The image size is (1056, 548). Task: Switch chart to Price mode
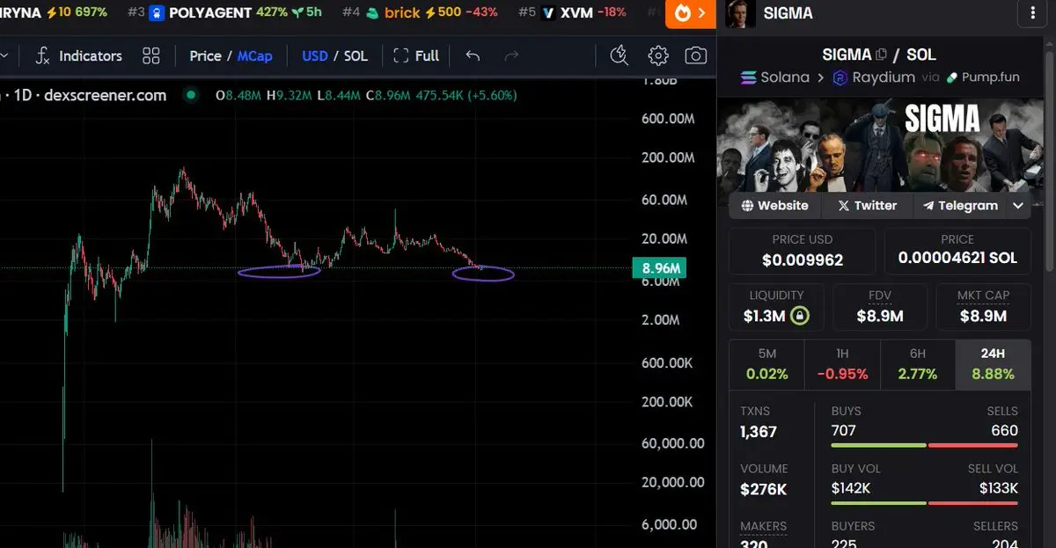205,55
